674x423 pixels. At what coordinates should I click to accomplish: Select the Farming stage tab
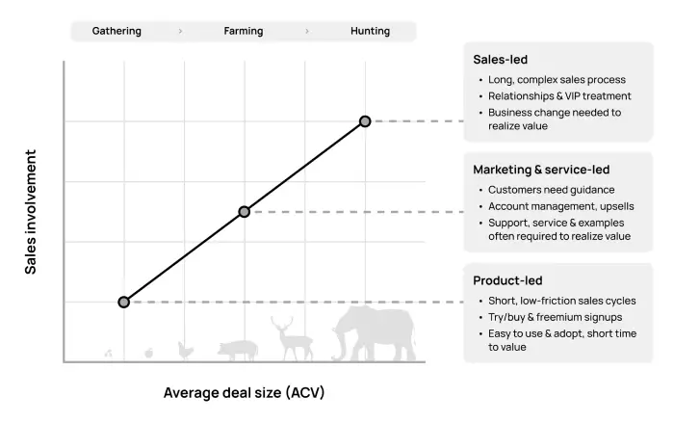coord(244,31)
